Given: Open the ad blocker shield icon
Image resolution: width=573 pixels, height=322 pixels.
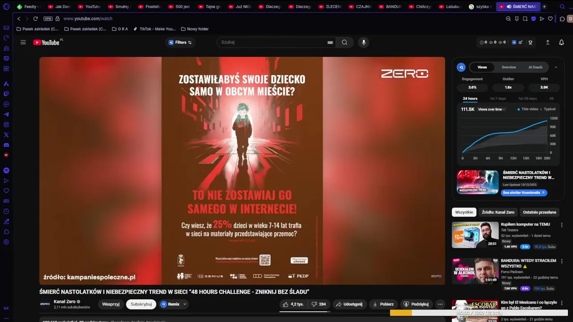Looking at the screenshot, I should point(534,19).
